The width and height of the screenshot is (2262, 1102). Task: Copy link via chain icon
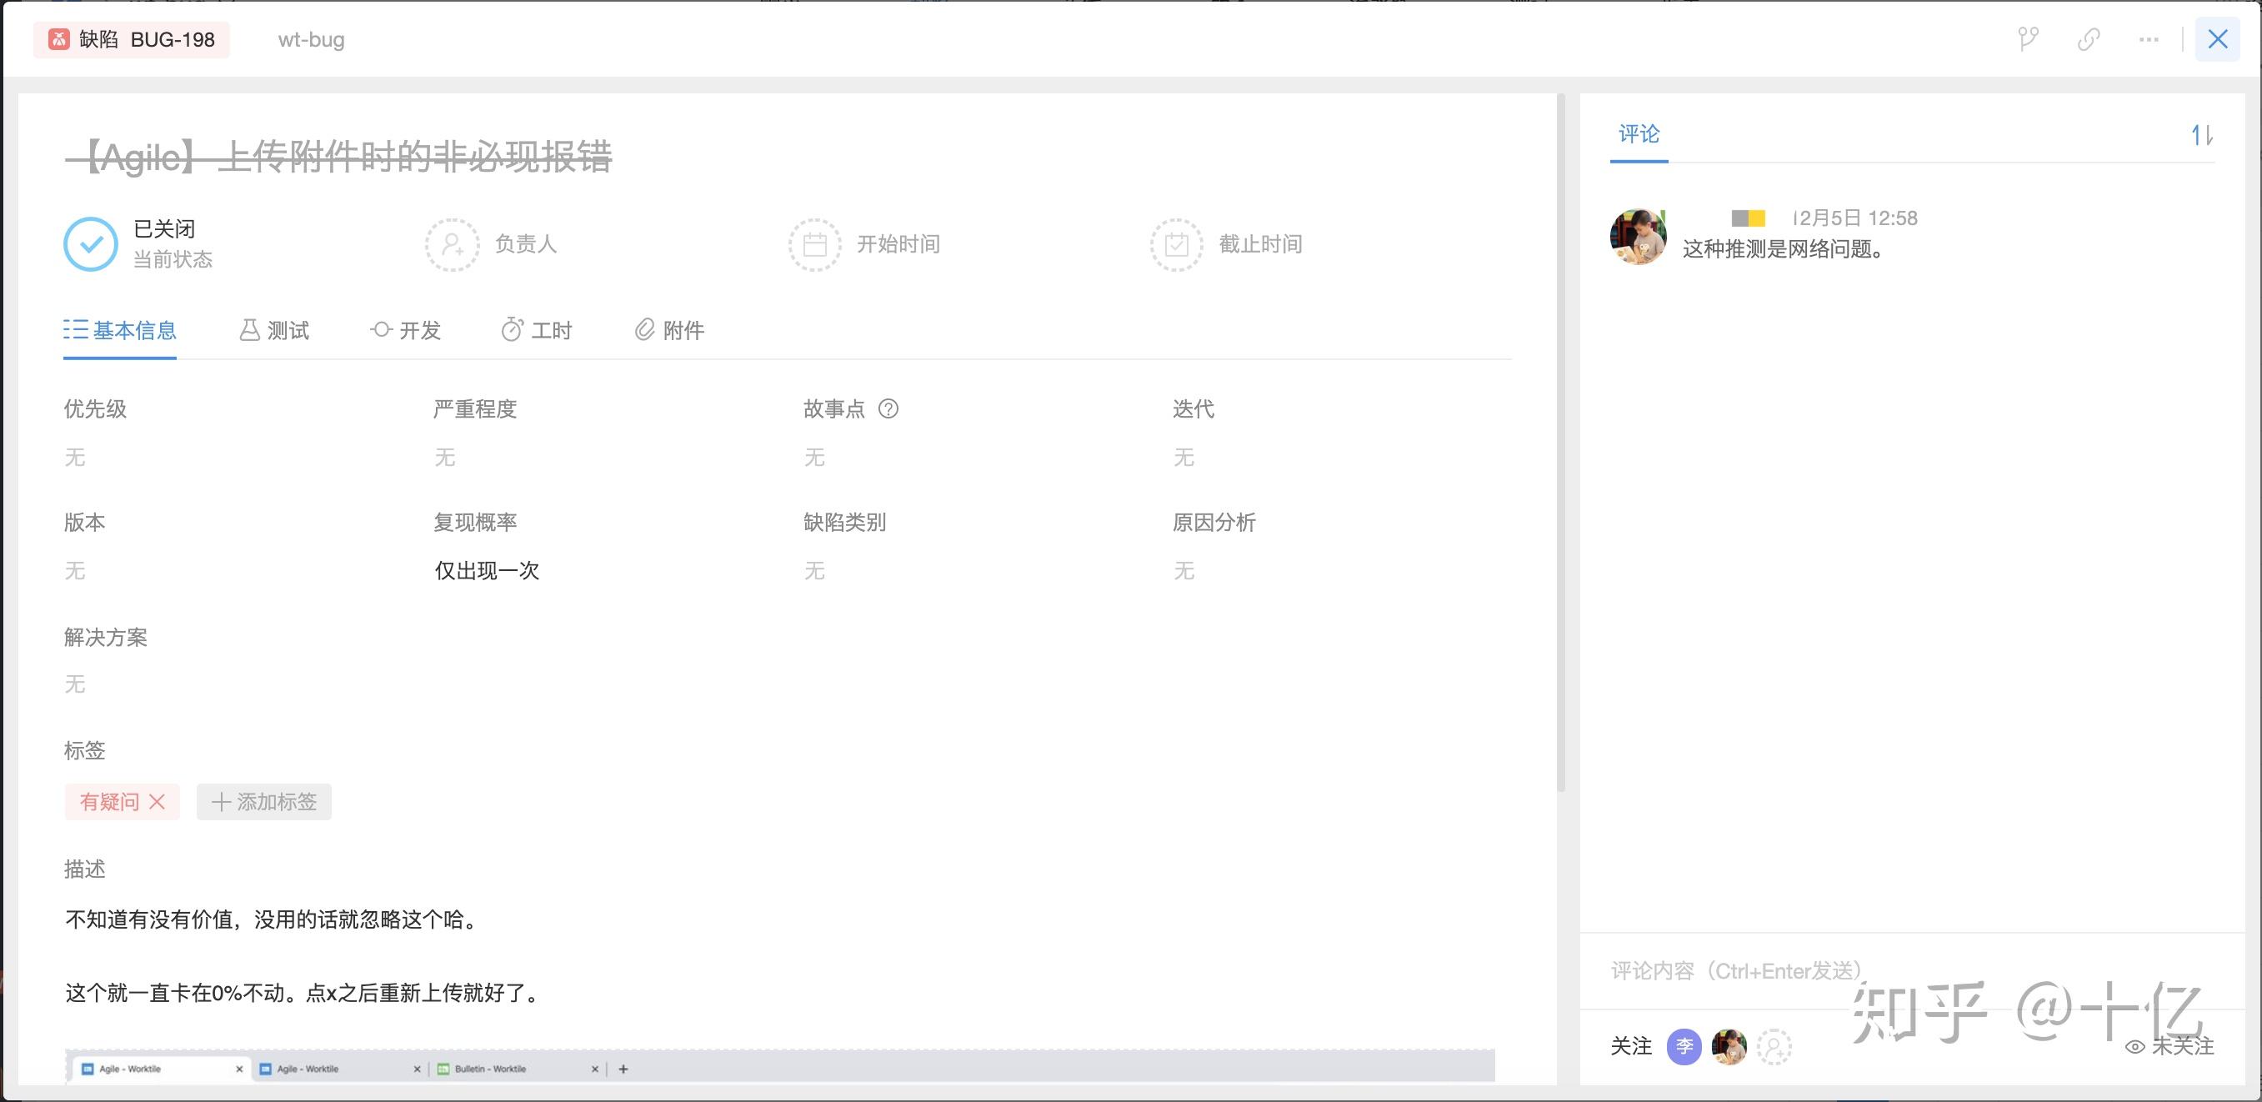(x=2088, y=39)
